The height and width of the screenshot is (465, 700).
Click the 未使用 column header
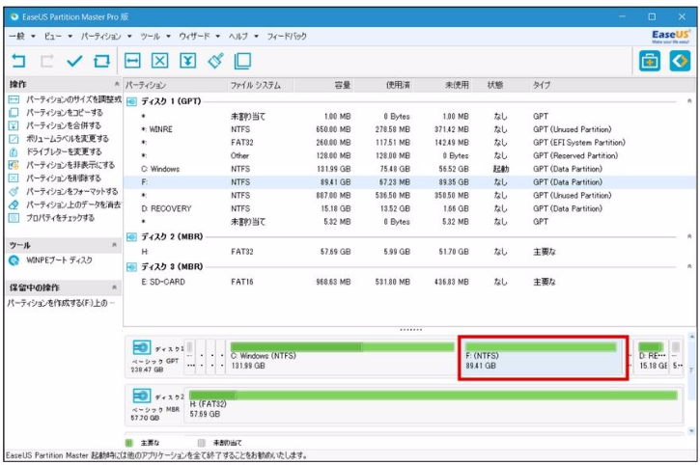[x=442, y=85]
